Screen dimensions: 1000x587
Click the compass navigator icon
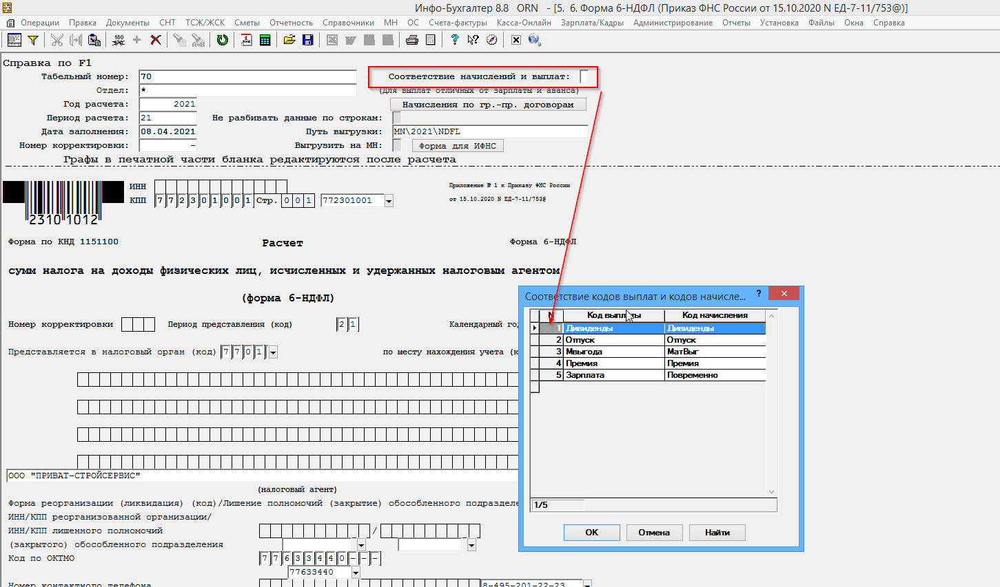pyautogui.click(x=491, y=40)
